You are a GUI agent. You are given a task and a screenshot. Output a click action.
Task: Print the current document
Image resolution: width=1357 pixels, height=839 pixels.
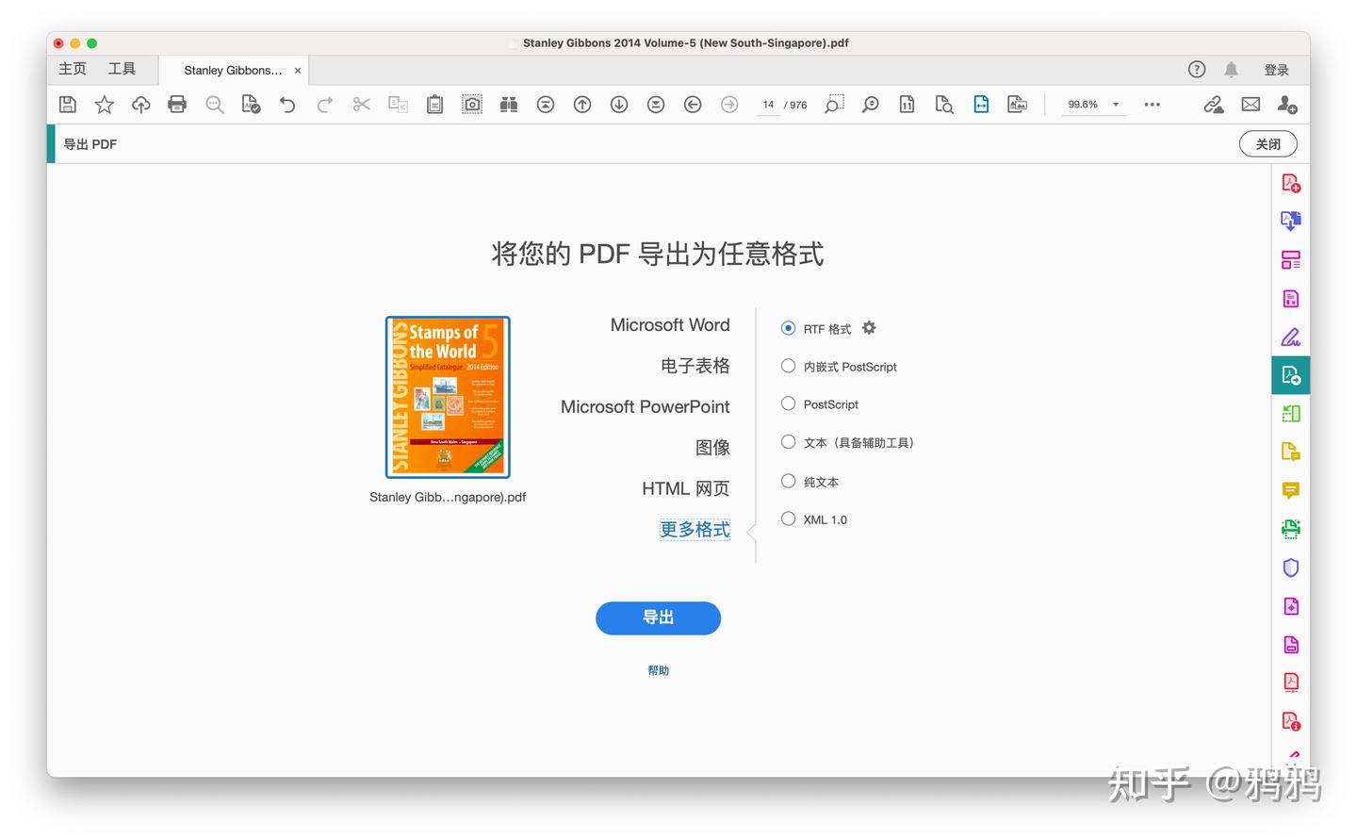(x=177, y=104)
